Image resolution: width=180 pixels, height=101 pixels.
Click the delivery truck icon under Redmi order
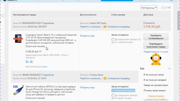27,62
